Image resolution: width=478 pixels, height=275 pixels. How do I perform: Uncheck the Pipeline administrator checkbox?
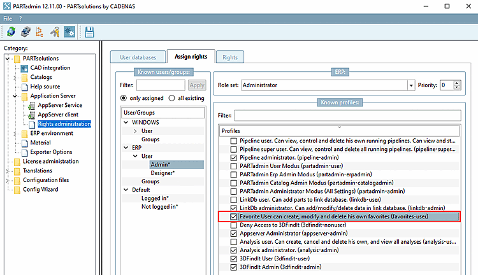233,158
